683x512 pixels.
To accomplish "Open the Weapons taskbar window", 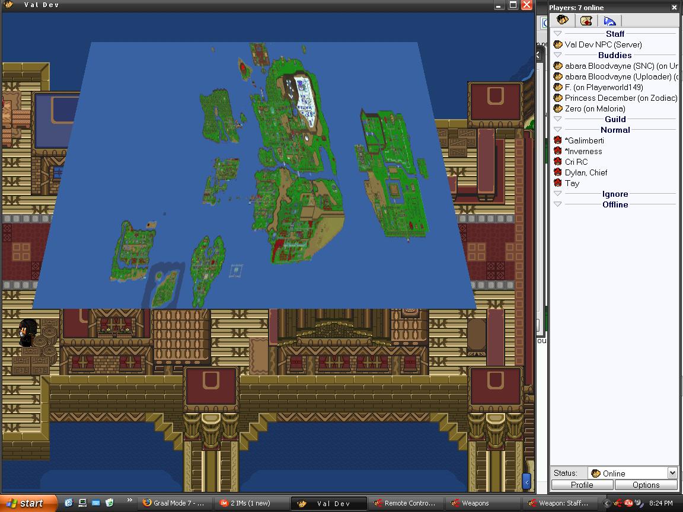I will tap(474, 503).
